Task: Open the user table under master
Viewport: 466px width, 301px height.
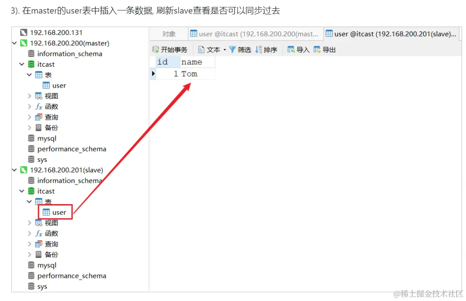Action: click(55, 86)
